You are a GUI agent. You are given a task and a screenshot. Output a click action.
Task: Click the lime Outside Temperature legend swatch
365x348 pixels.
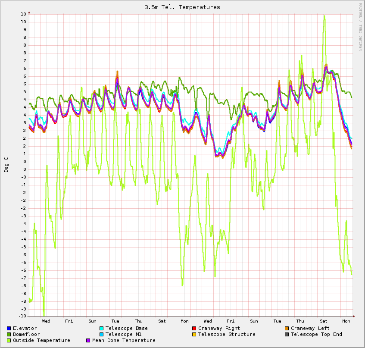pyautogui.click(x=9, y=340)
